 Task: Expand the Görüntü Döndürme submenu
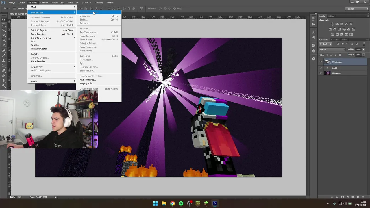[x=51, y=38]
